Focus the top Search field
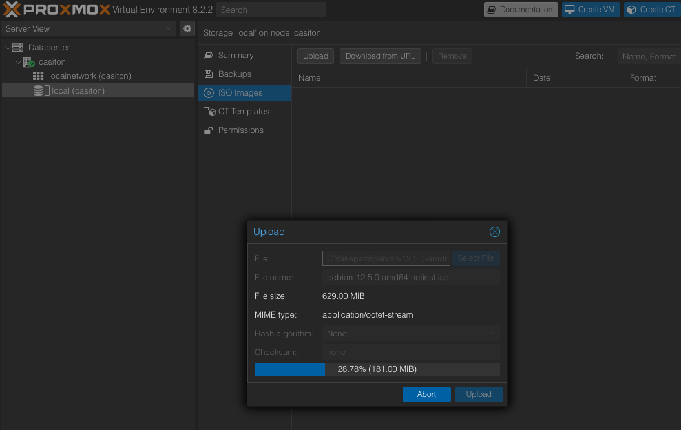 coord(271,10)
